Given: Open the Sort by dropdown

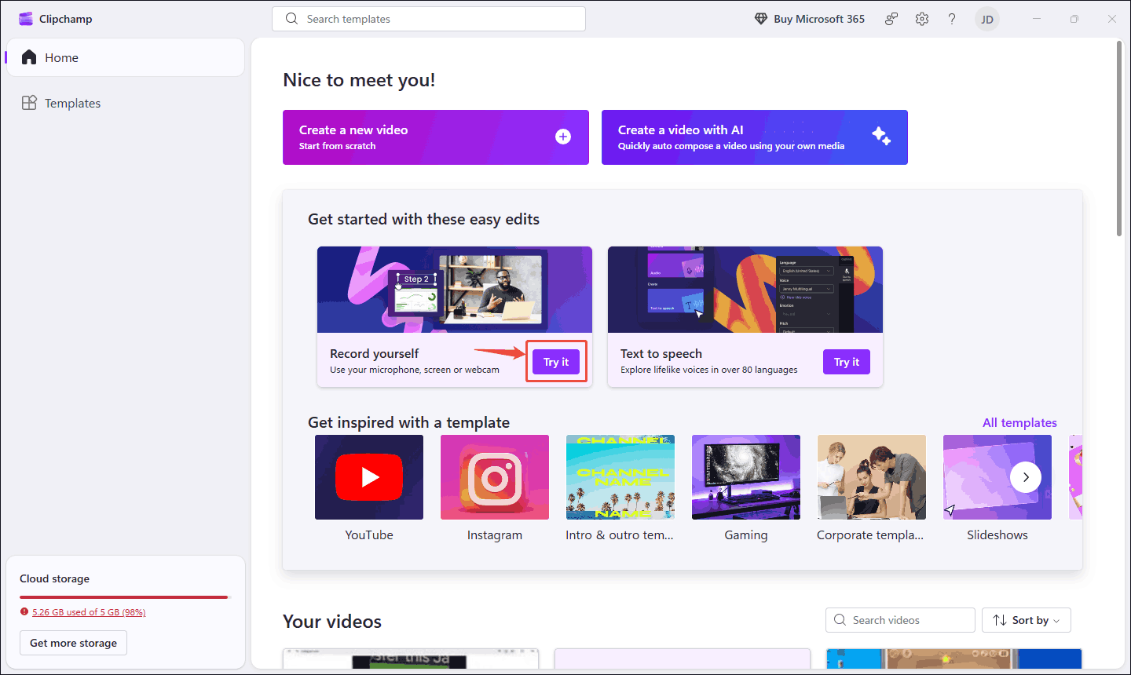Looking at the screenshot, I should pyautogui.click(x=1026, y=619).
